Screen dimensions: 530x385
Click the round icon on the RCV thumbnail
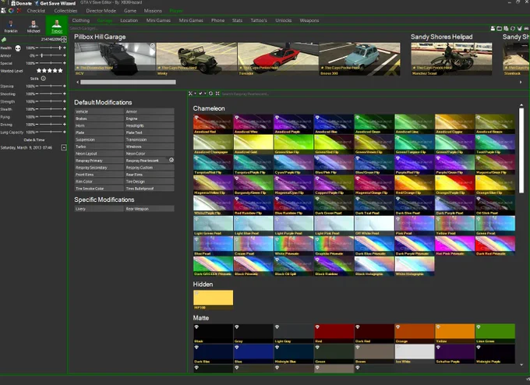pyautogui.click(x=152, y=46)
